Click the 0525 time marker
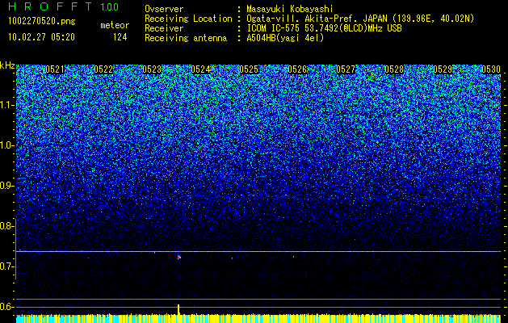Viewport: 508px width, 323px height. tap(249, 69)
